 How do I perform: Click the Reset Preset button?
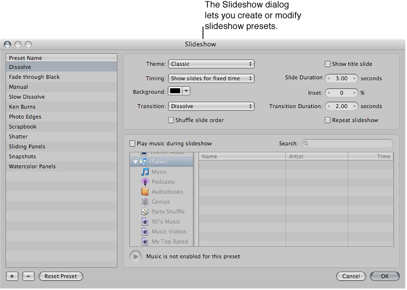pos(61,276)
